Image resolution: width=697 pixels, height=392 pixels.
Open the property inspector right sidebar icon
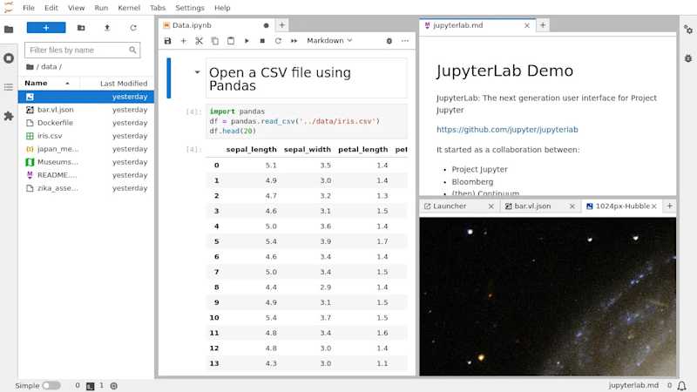pyautogui.click(x=688, y=30)
